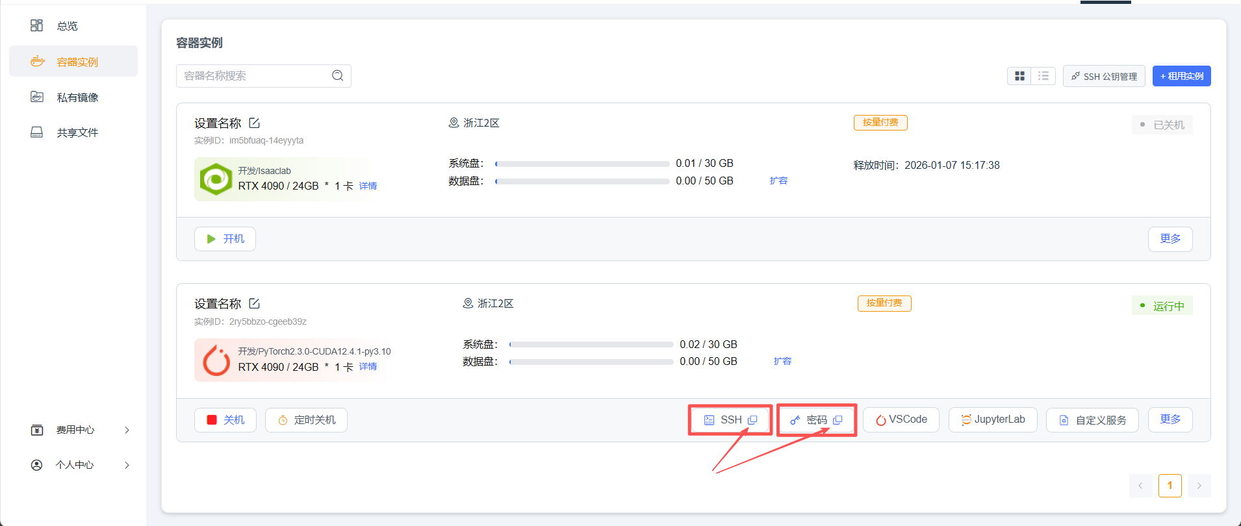Open VSCode for the running instance
Viewport: 1241px width, 526px height.
[901, 420]
